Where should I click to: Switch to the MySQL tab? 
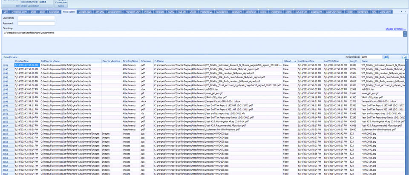pyautogui.click(x=148, y=12)
